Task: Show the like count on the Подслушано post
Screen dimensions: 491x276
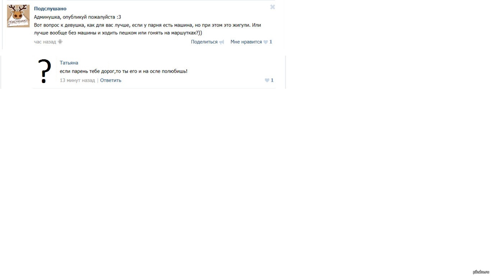Action: (x=271, y=42)
